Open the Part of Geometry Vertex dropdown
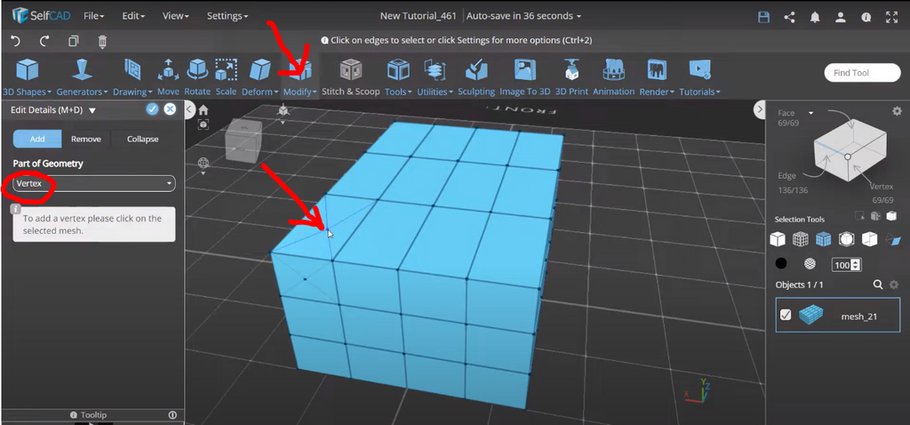This screenshot has width=910, height=425. click(93, 183)
